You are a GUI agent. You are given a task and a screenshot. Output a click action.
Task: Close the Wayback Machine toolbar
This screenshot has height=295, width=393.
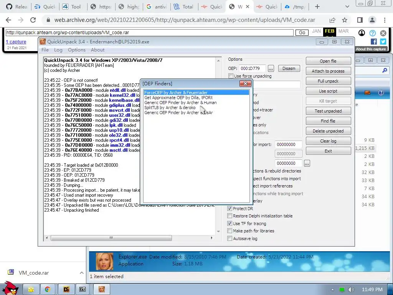[x=383, y=33]
